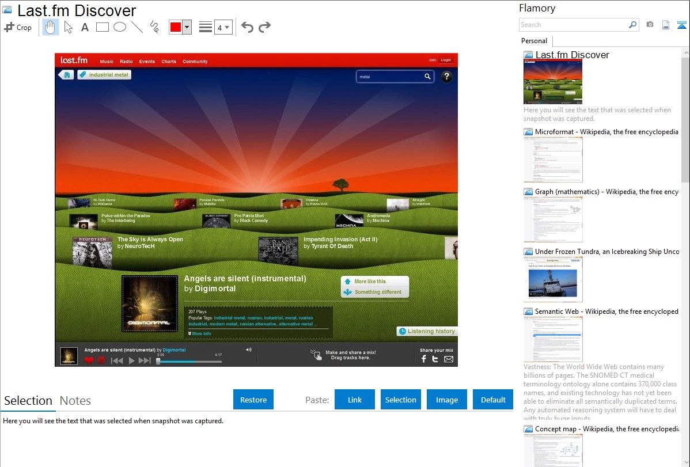690x467 pixels.
Task: Activate the hand pan tool
Action: click(x=50, y=27)
